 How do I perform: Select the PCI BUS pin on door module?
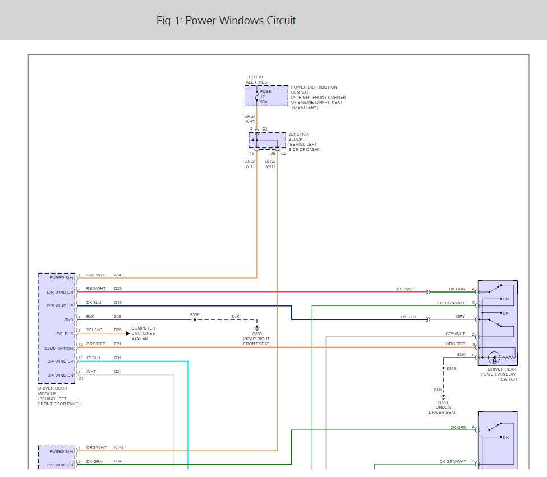pyautogui.click(x=65, y=334)
